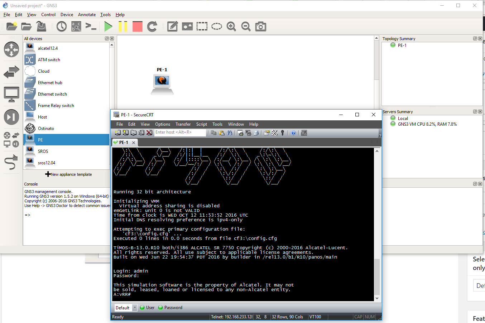Viewport: 485px width, 323px height.
Task: Click SecureCRT Reconnect toolbar icon
Action: 141,133
